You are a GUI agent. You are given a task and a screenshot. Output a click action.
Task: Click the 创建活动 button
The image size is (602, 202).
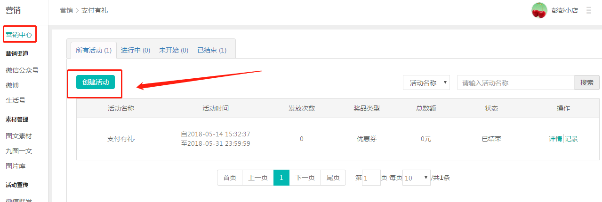[96, 82]
